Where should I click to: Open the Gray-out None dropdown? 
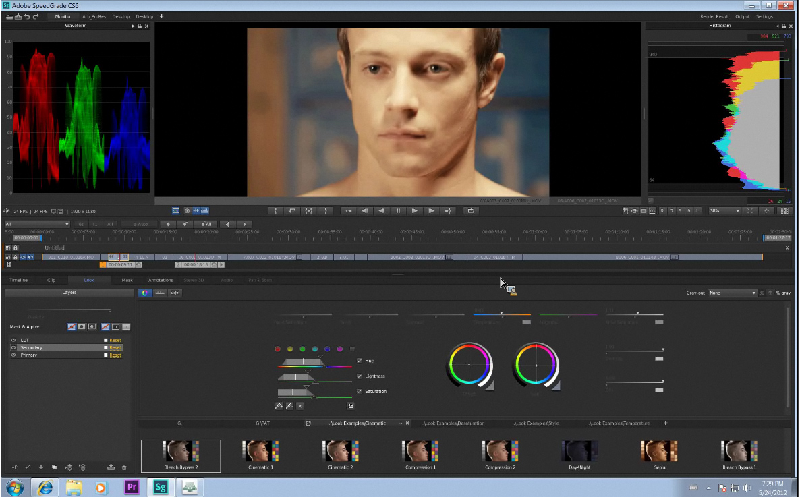[734, 293]
